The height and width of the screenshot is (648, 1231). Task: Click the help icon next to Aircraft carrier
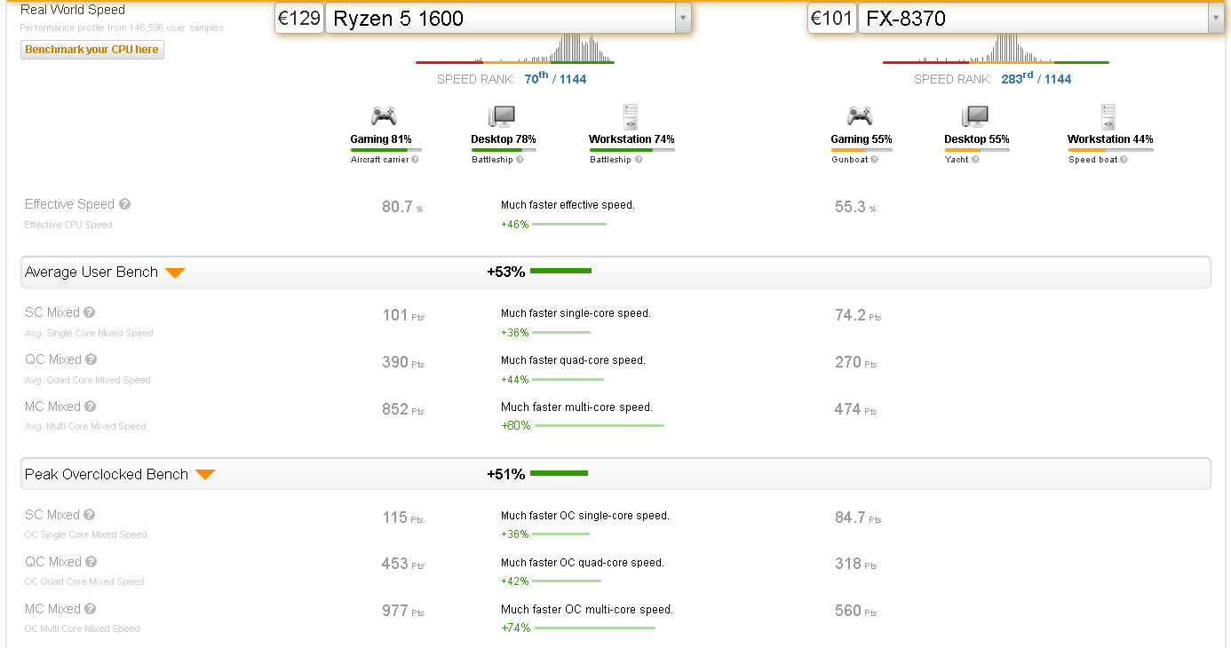(x=415, y=160)
